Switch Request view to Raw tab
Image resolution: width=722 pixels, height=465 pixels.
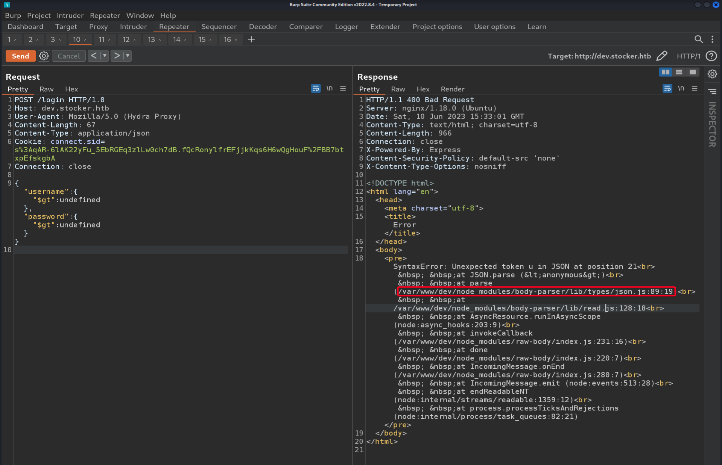(46, 89)
